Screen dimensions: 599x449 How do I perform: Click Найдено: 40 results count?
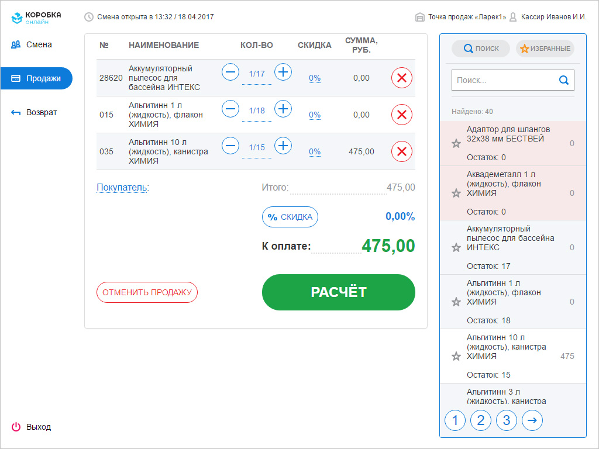pos(472,112)
